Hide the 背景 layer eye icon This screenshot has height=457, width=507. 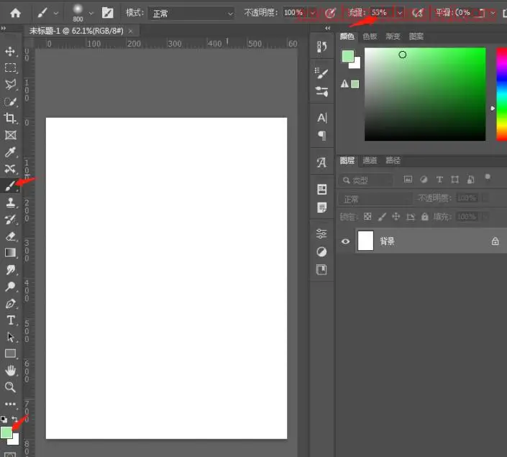pyautogui.click(x=345, y=241)
